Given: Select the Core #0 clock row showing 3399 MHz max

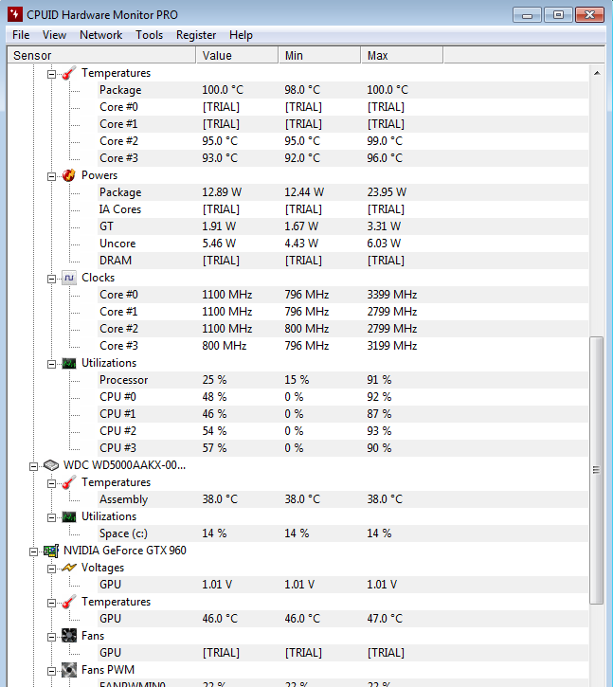Looking at the screenshot, I should (342, 295).
